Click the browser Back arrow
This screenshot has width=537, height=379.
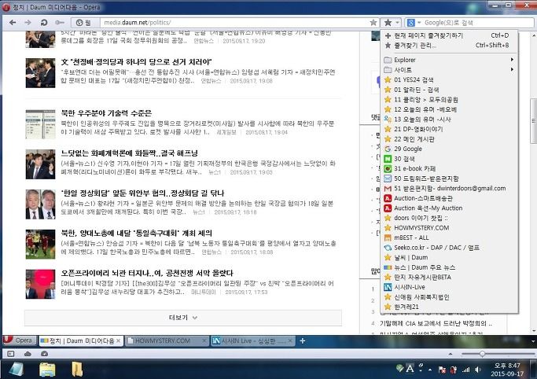[x=13, y=23]
